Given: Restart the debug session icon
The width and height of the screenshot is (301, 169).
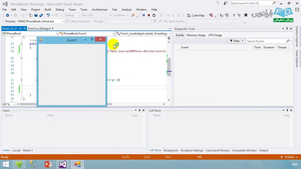Looking at the screenshot, I should click(154, 15).
